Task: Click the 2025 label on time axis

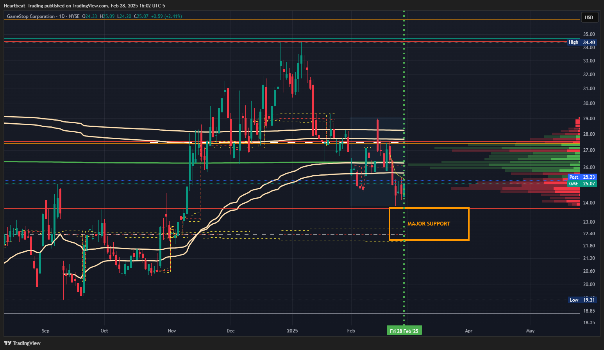Action: point(292,331)
